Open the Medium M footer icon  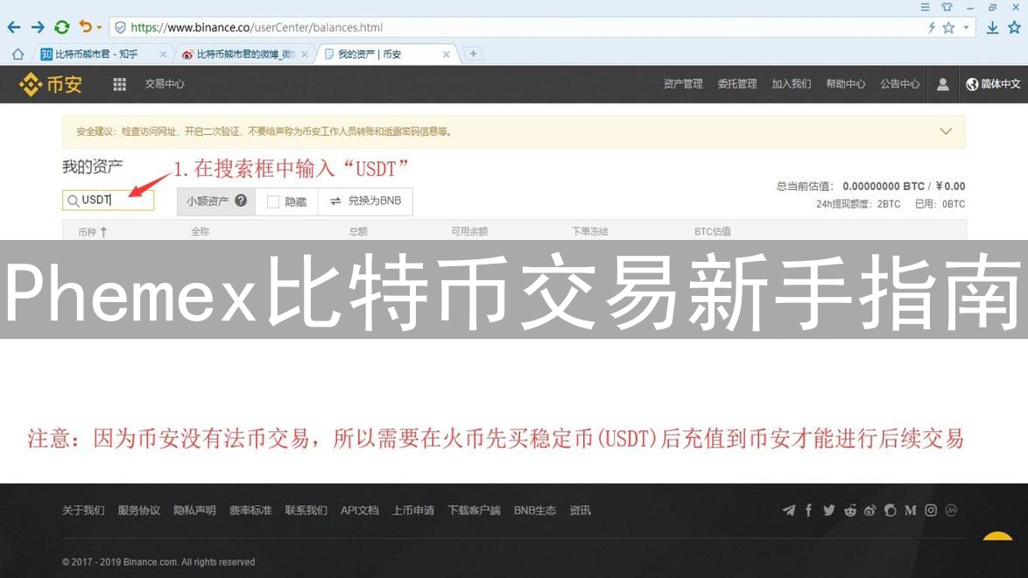[x=911, y=511]
